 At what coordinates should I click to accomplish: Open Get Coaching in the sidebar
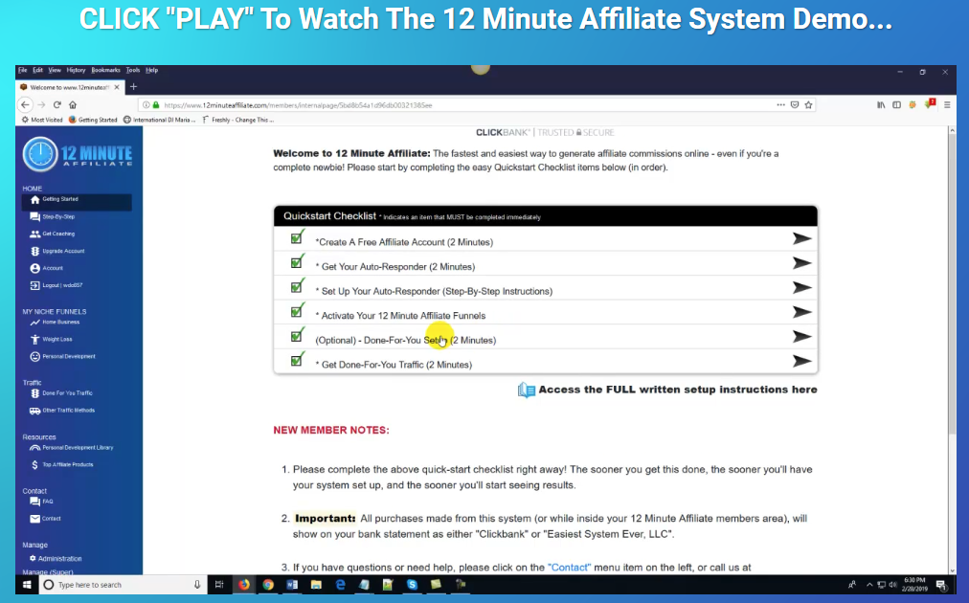pos(53,234)
